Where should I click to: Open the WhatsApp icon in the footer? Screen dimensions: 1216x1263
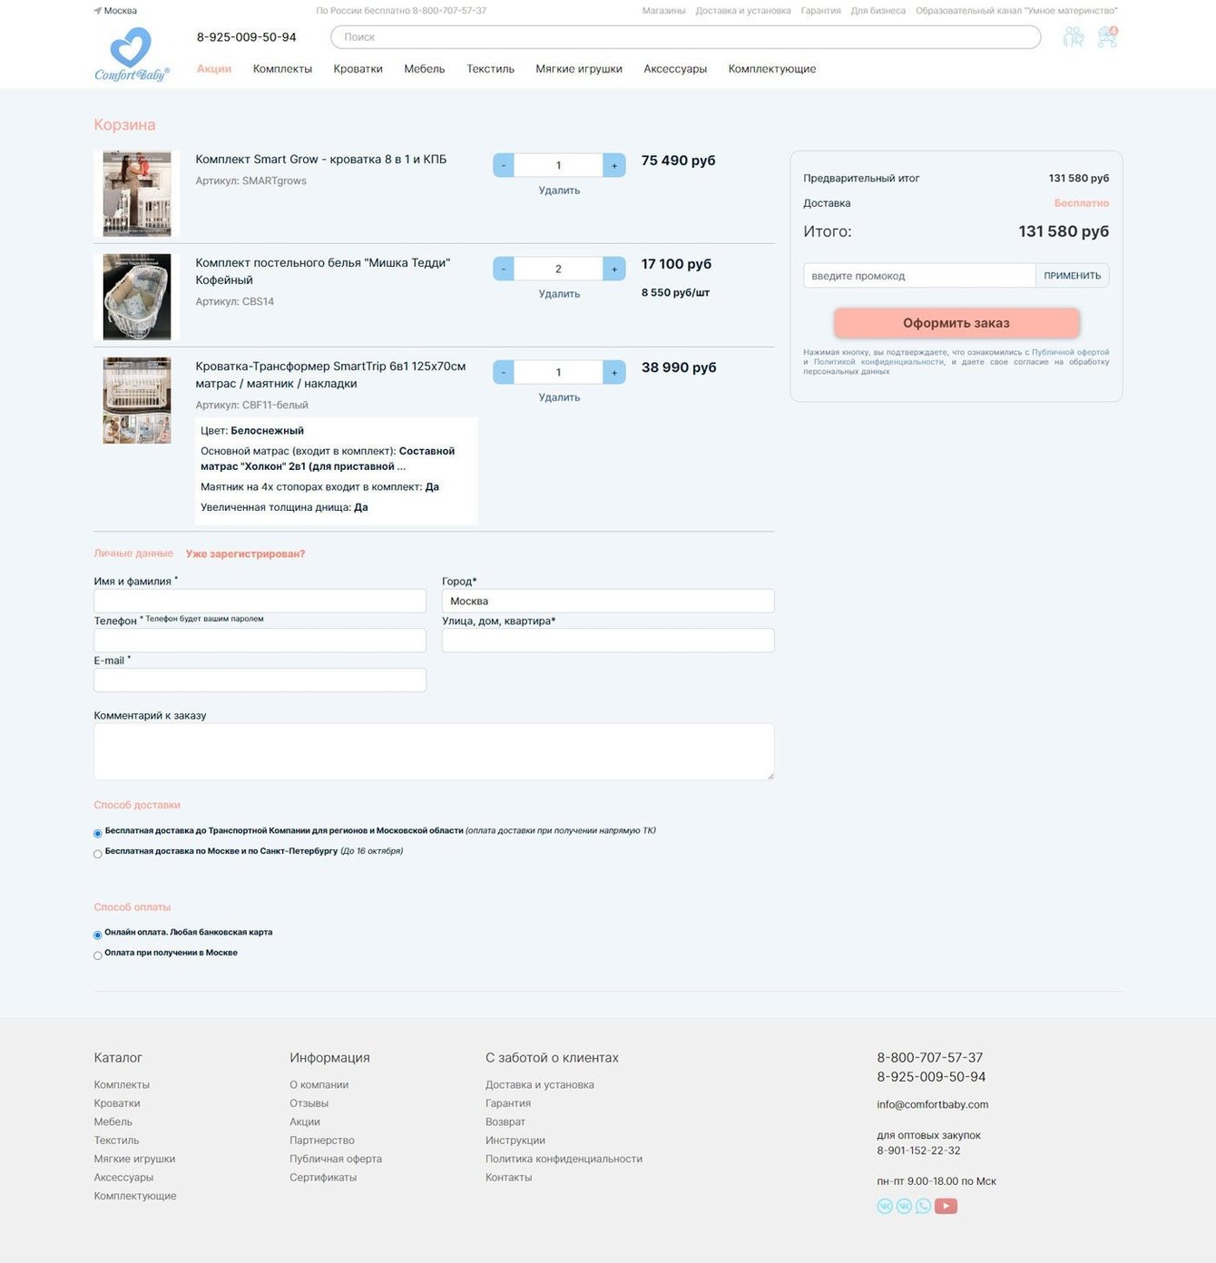923,1206
